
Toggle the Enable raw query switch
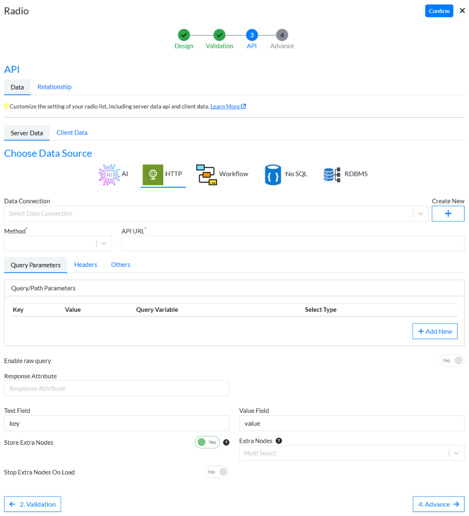point(452,361)
